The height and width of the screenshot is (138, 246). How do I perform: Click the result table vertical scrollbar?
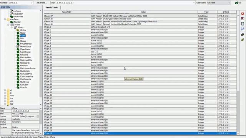(x=238, y=112)
